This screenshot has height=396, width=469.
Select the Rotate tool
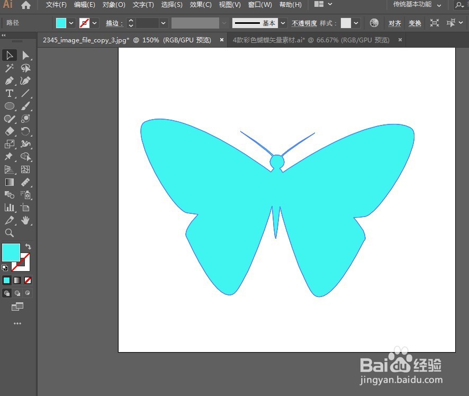tap(25, 131)
